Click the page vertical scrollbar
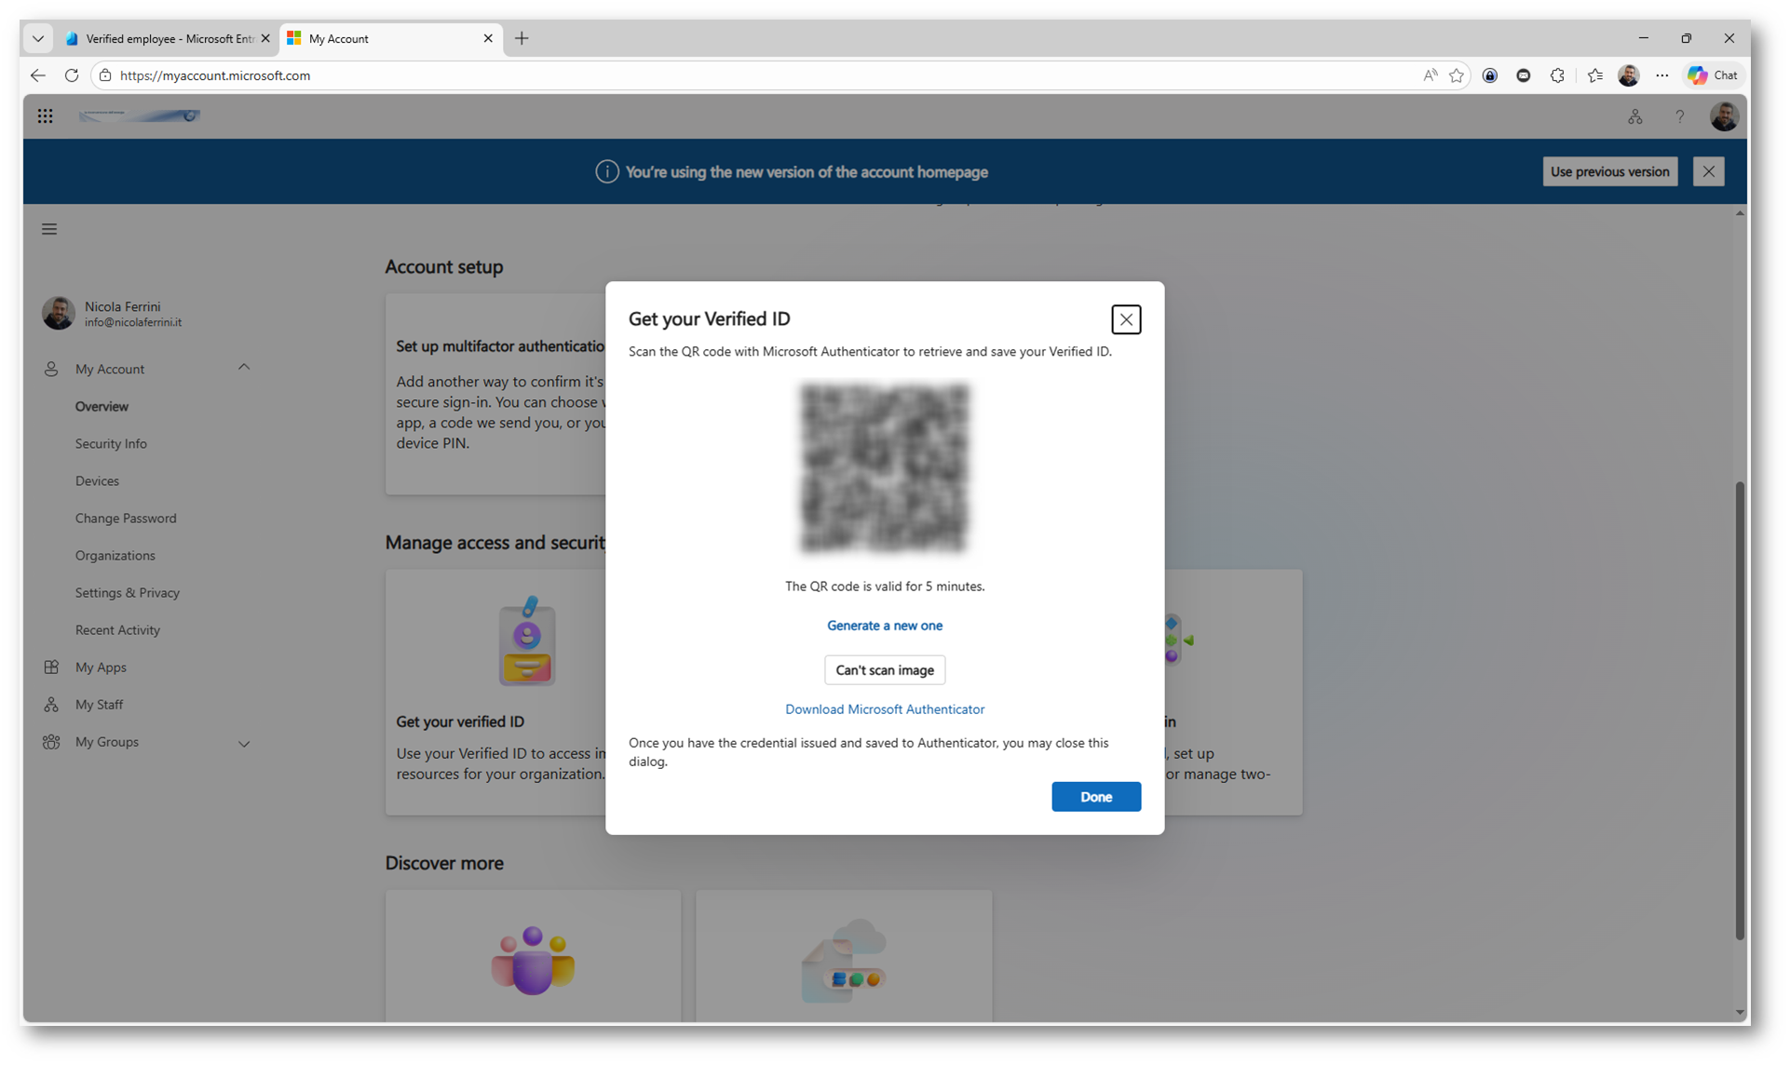This screenshot has width=1790, height=1065. click(1739, 708)
